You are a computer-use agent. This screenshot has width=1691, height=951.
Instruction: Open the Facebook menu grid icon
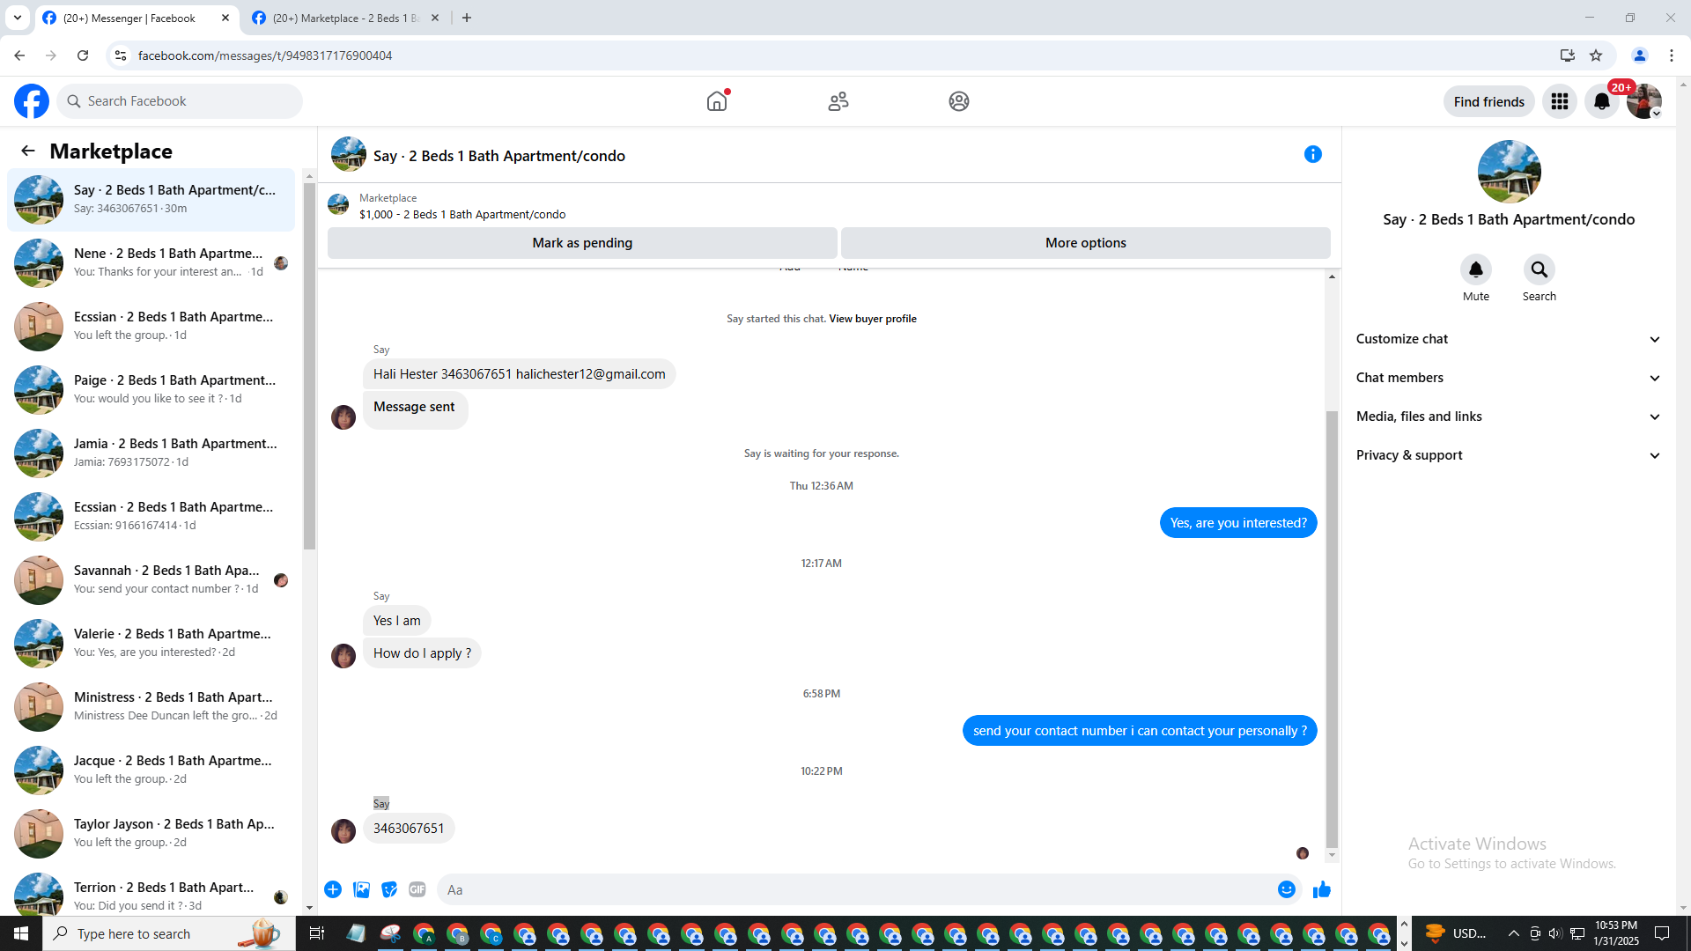coord(1560,101)
